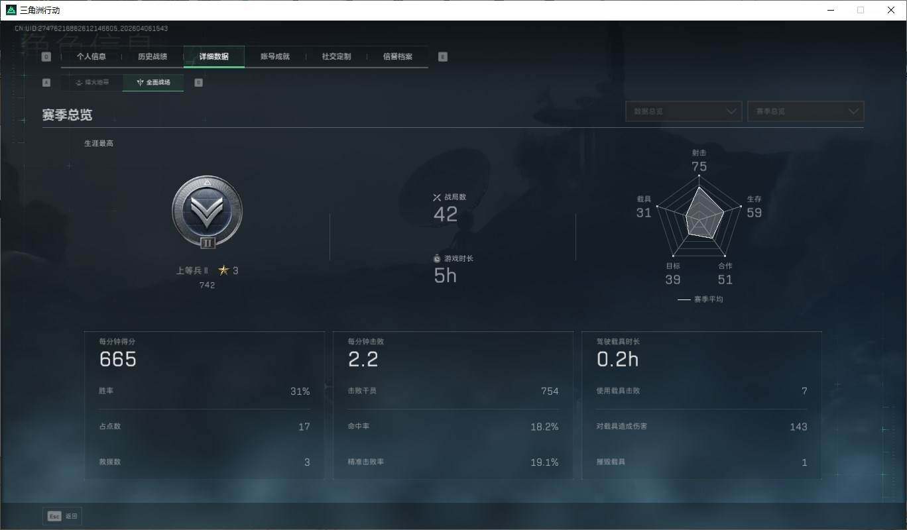Viewport: 907px width, 530px height.
Task: Click the 每分钟击败 value 2.2
Action: point(363,359)
